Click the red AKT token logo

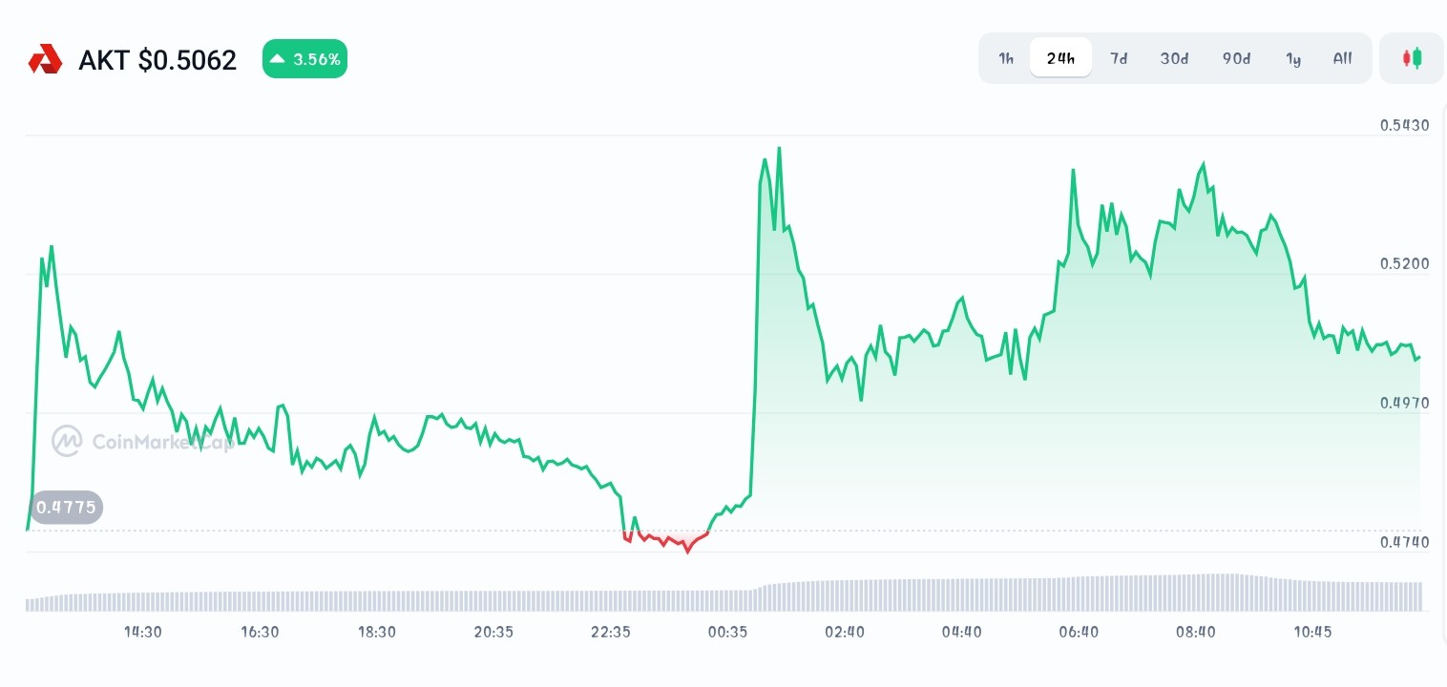45,59
